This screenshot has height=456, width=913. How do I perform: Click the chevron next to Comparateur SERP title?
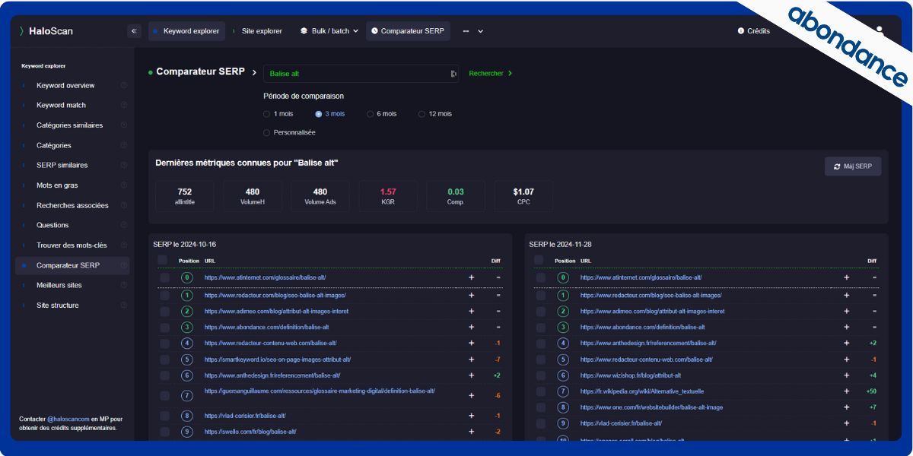tap(254, 72)
